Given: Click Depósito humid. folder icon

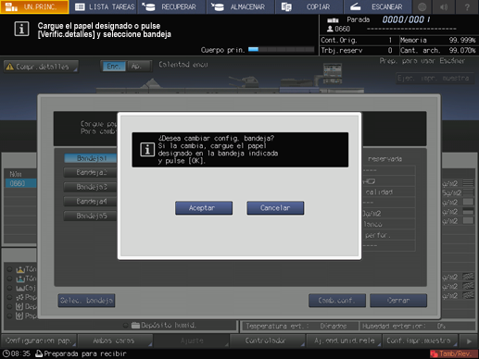Looking at the screenshot, I should click(135, 325).
